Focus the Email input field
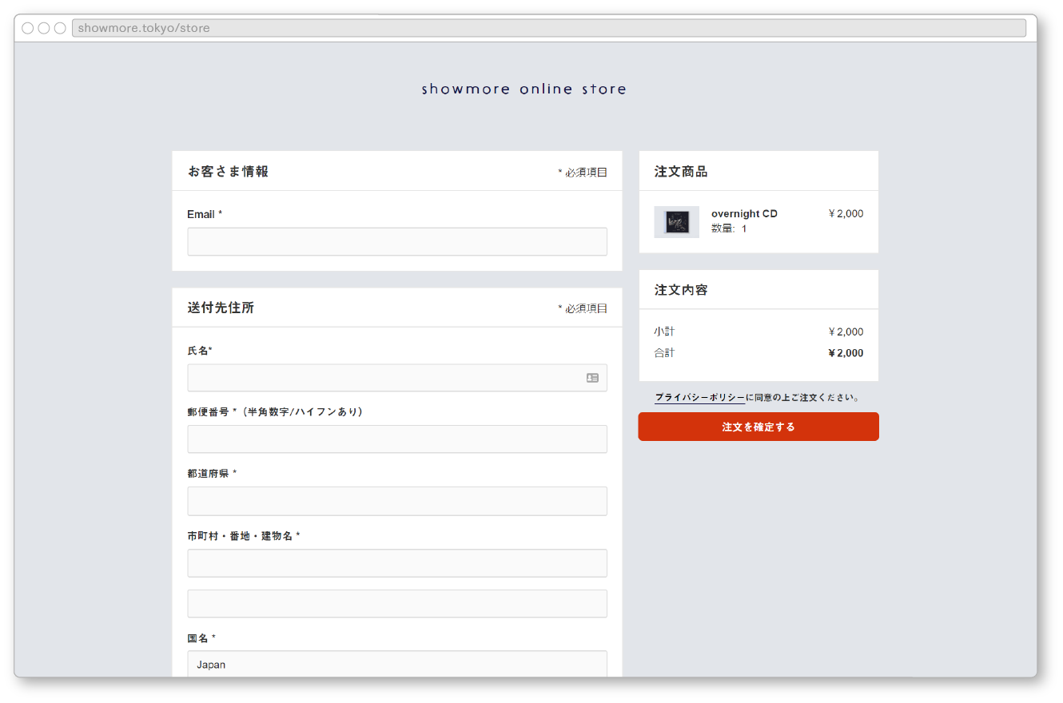Viewport: 1063px width, 703px height. tap(397, 242)
